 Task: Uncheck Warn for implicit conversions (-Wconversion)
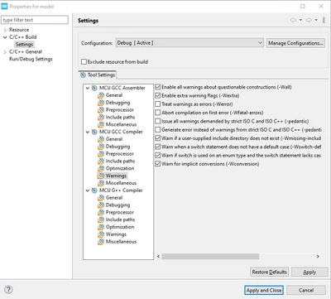[x=158, y=164]
